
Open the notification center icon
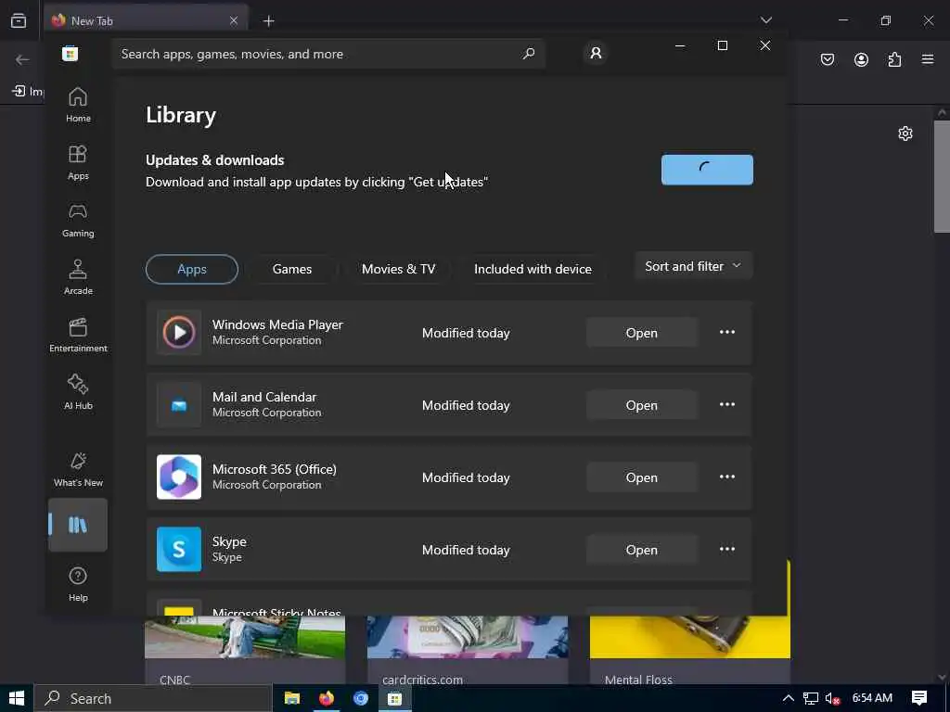click(x=919, y=698)
